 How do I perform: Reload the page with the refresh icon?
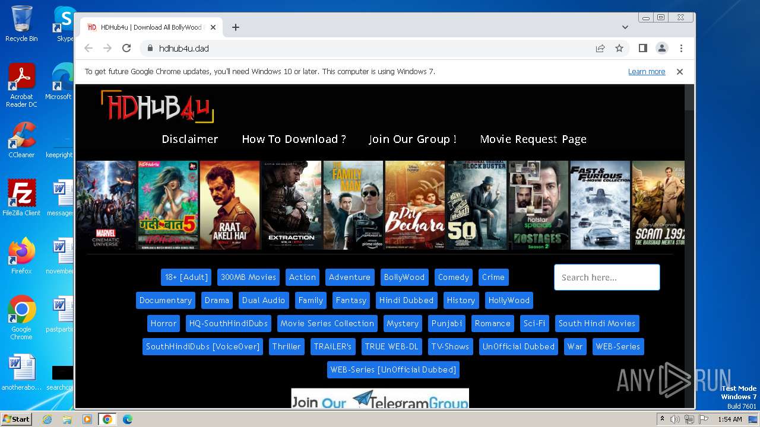126,48
